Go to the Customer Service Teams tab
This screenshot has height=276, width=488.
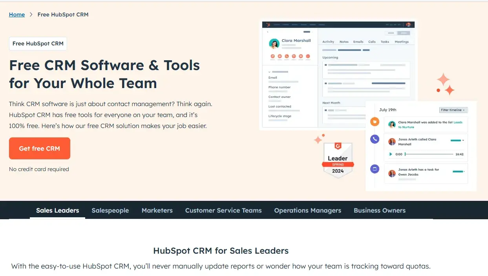coord(223,210)
